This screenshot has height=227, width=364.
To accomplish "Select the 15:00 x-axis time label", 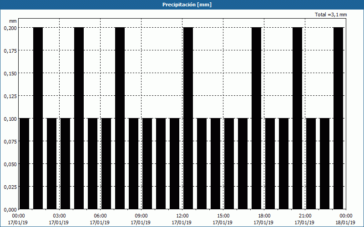I will click(223, 216).
